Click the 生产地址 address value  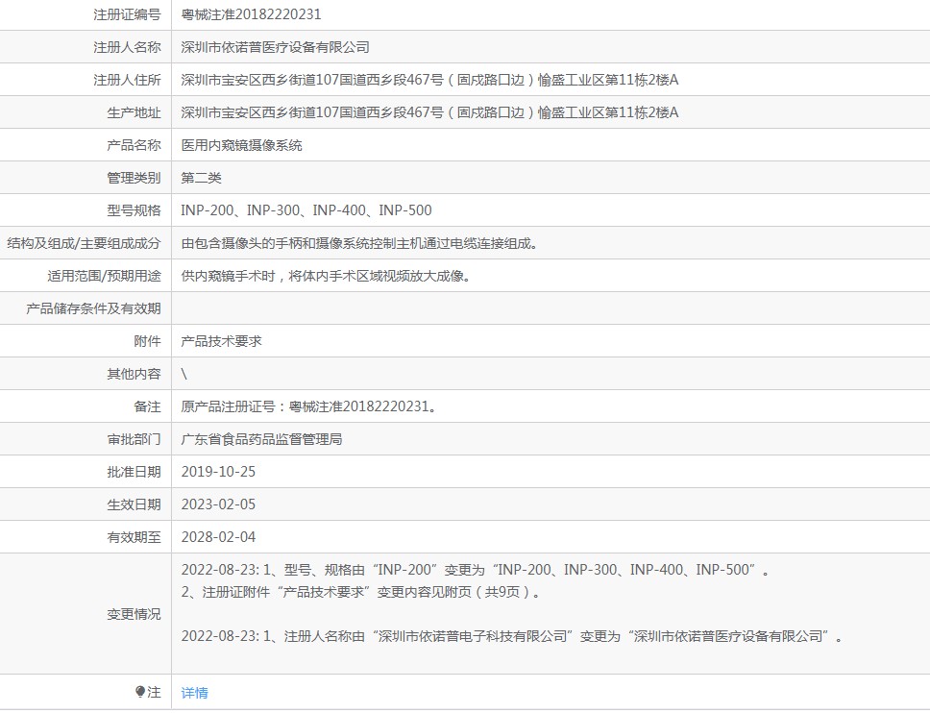(x=429, y=112)
